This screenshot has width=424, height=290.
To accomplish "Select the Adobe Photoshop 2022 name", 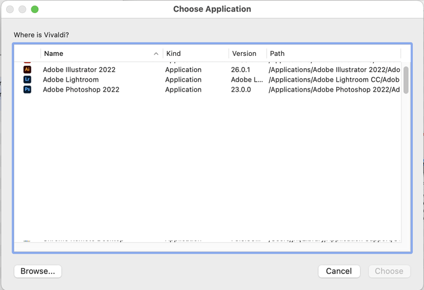I will pyautogui.click(x=81, y=90).
